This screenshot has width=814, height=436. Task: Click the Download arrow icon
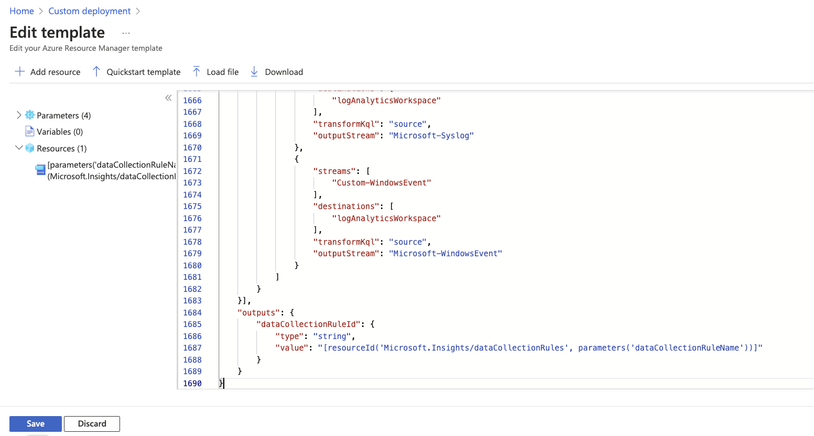tap(254, 72)
